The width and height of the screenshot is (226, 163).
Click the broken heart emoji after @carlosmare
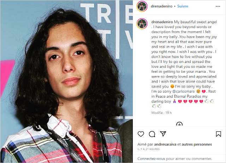(203, 91)
